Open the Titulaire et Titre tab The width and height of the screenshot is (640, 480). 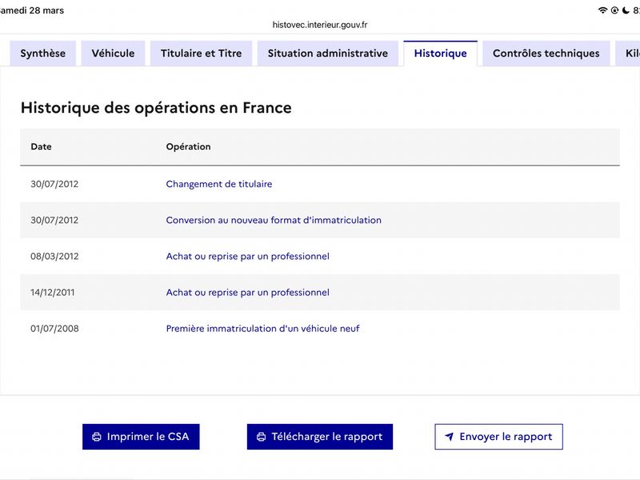(x=201, y=54)
